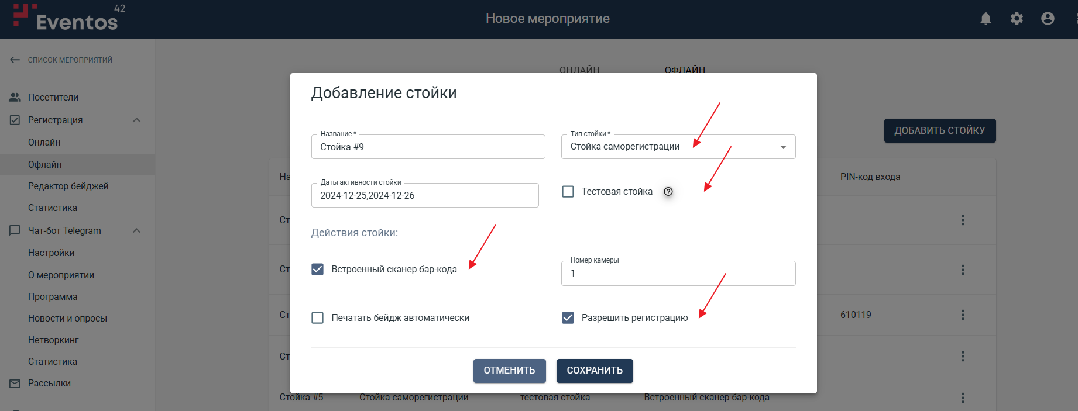Viewport: 1078px width, 411px height.
Task: Collapse the Регистрация sidebar section
Action: [x=136, y=120]
